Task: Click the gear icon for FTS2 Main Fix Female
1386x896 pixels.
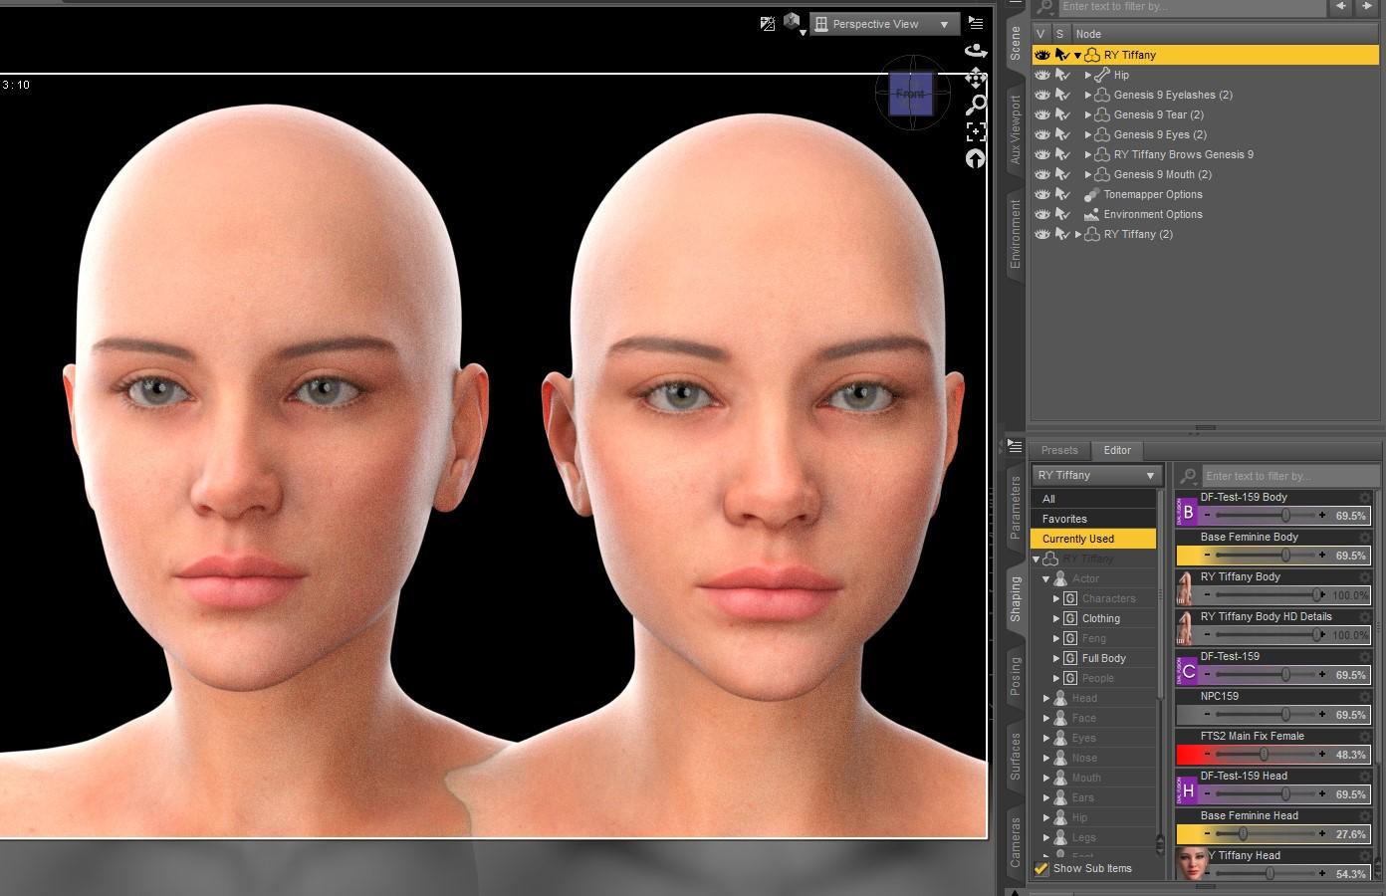Action: click(1365, 736)
